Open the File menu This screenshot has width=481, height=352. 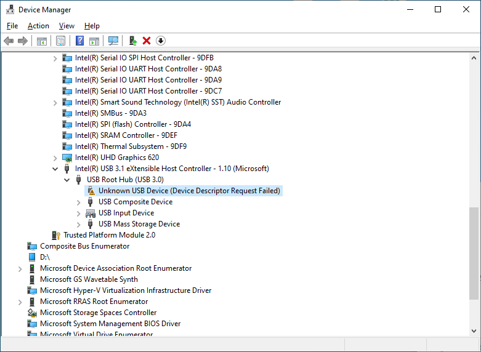(x=12, y=26)
